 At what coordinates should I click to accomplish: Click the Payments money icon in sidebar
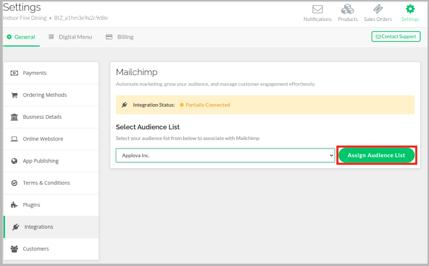coord(14,73)
